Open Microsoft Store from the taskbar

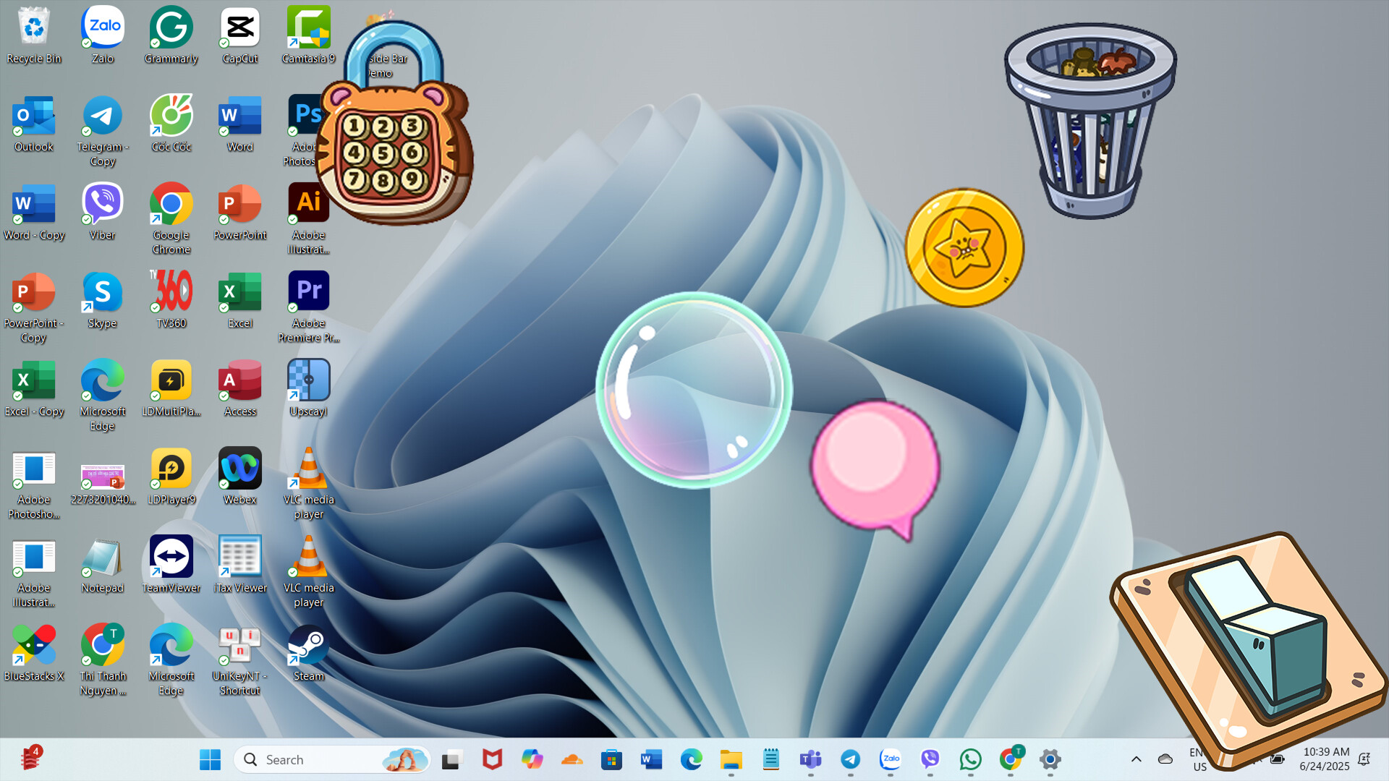pos(611,759)
